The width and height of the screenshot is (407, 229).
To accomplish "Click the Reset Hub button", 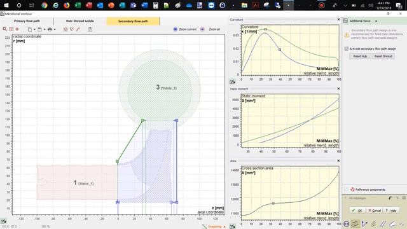I will pyautogui.click(x=360, y=56).
